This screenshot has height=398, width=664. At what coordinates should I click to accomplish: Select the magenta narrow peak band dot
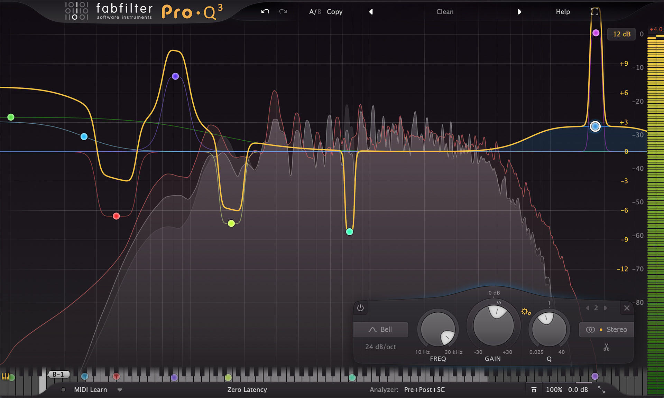596,33
